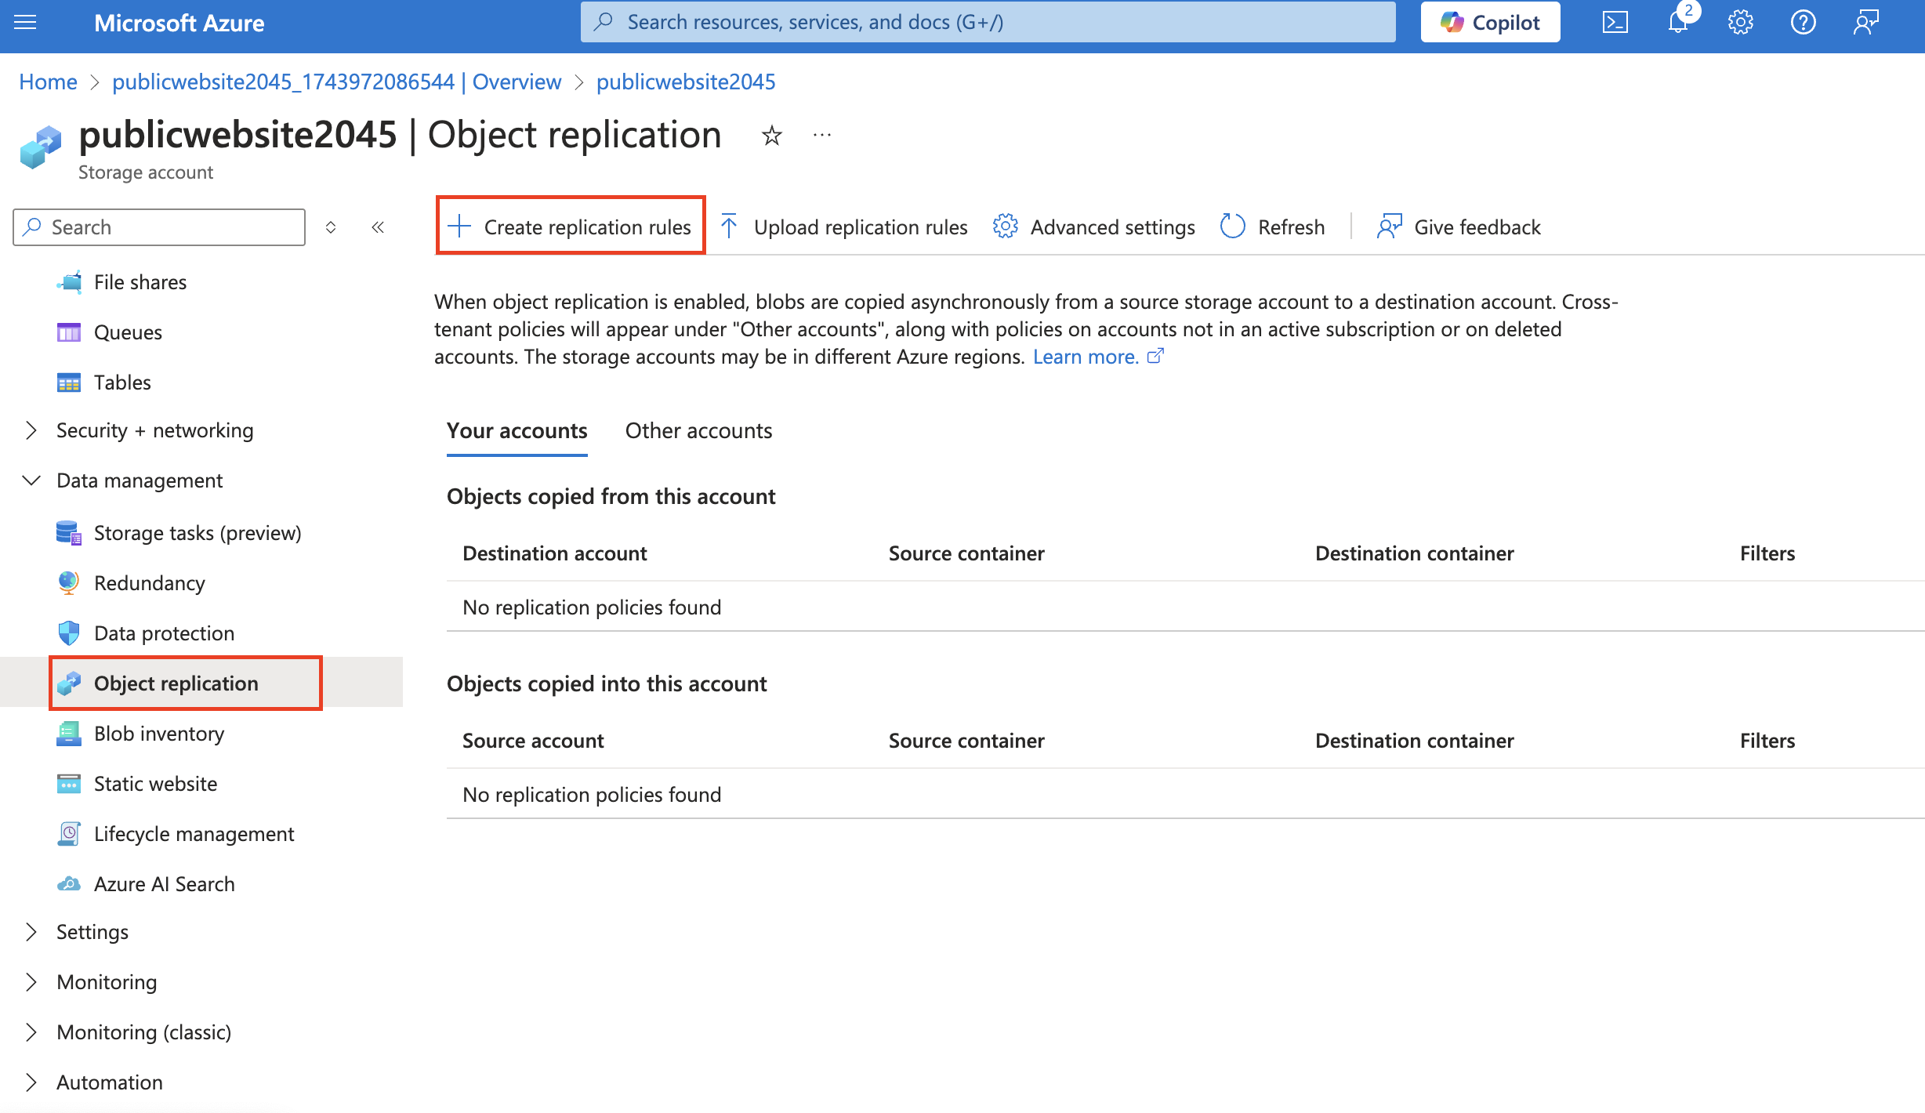Open Data protection label in sidebar

(164, 633)
